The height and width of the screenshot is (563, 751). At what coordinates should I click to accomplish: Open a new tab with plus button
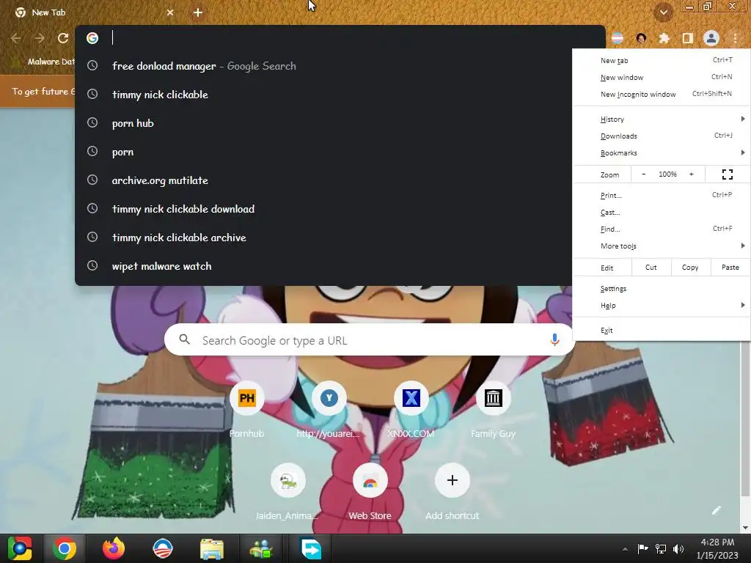click(x=198, y=12)
